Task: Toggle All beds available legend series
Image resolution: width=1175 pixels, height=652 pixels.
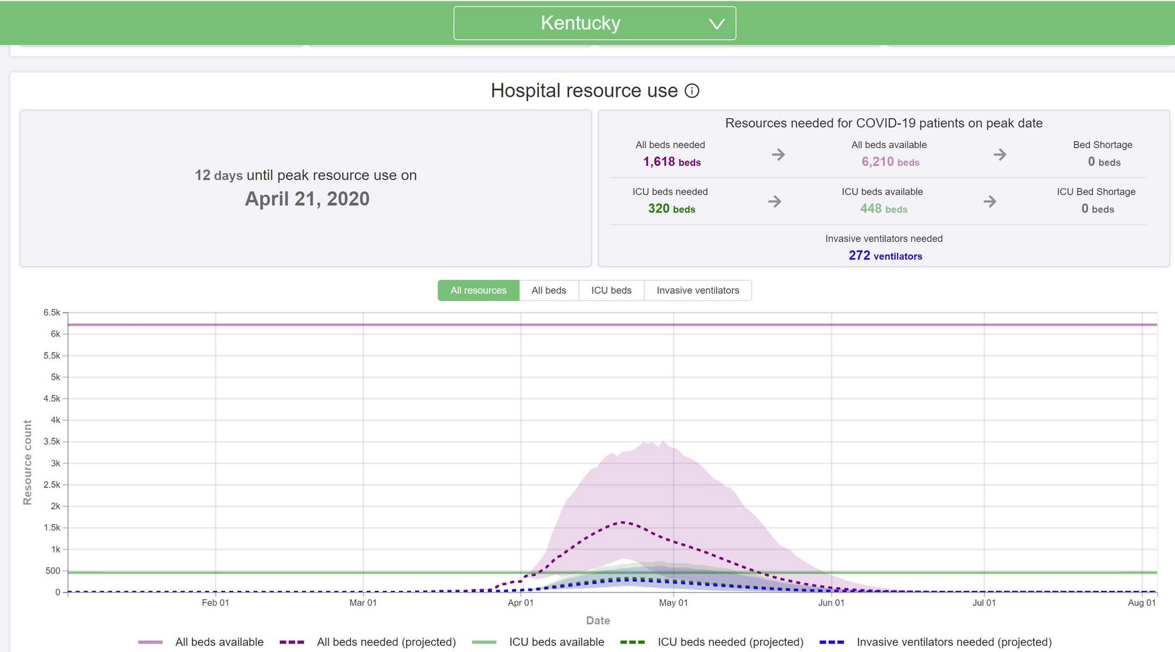Action: pos(218,642)
